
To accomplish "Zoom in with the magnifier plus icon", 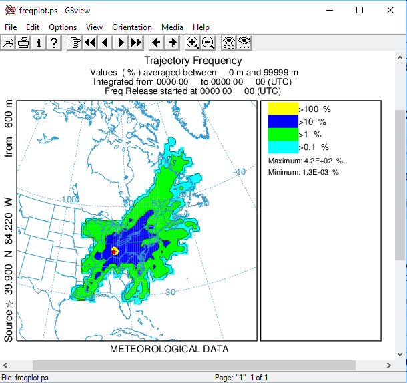I will pos(192,43).
